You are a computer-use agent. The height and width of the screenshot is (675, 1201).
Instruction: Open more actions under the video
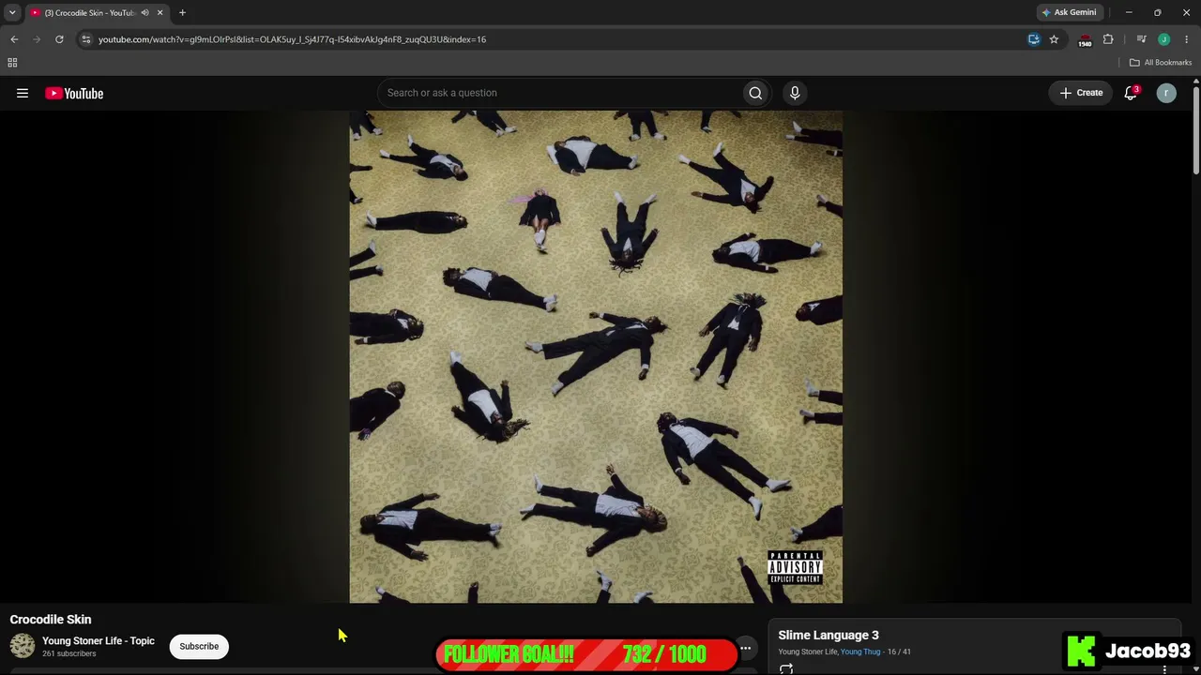coord(745,648)
